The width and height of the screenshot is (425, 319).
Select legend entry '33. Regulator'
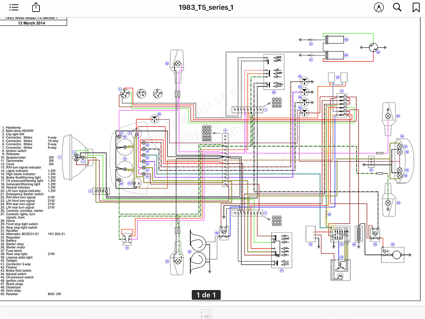click(10, 237)
